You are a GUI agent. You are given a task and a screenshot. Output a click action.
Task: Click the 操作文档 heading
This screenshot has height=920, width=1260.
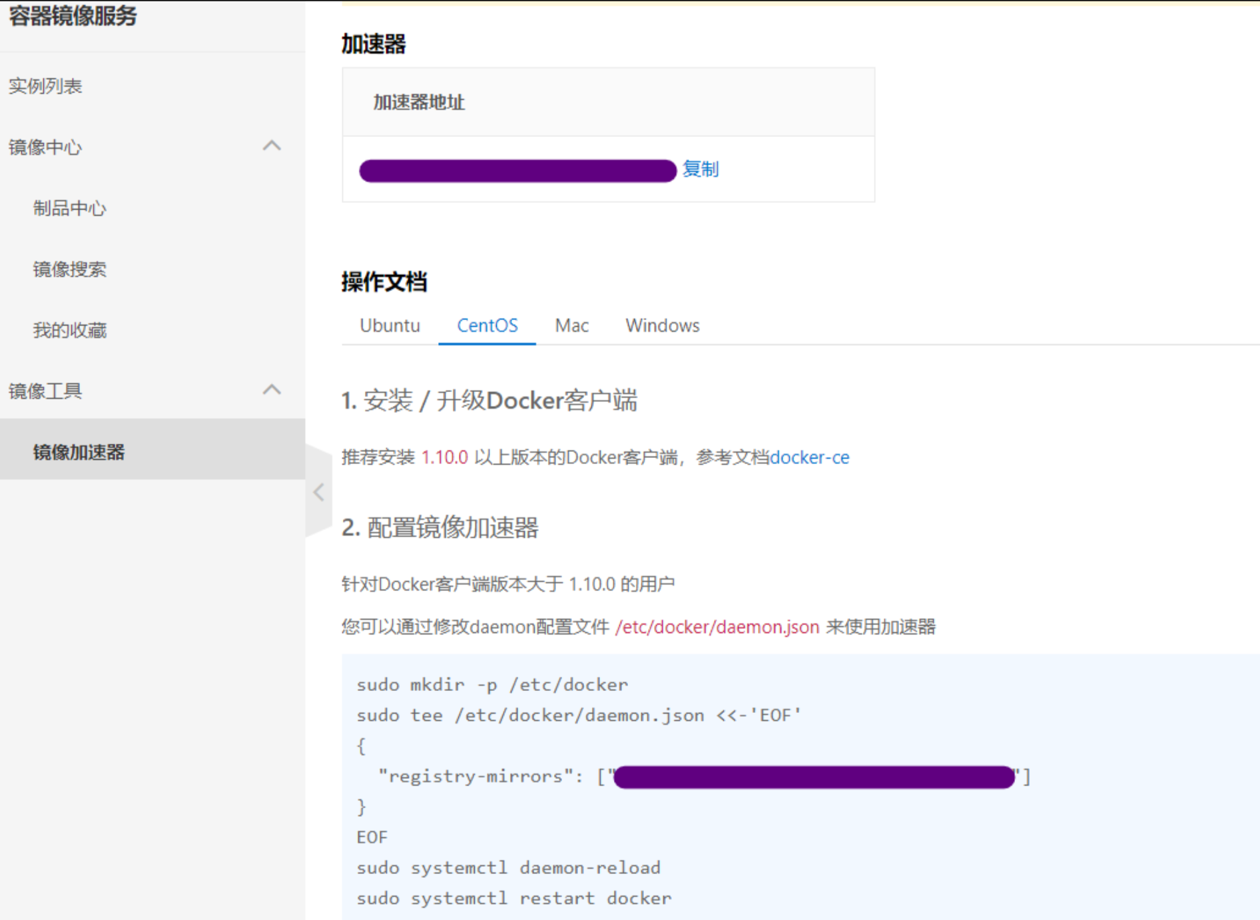(x=384, y=282)
